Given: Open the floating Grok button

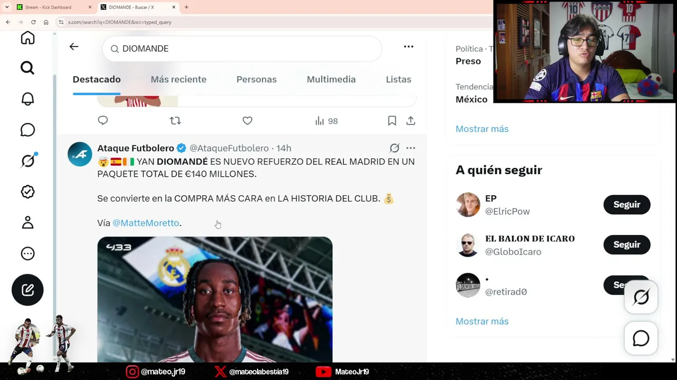Looking at the screenshot, I should click(x=641, y=297).
